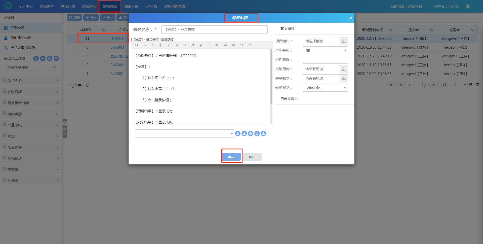Screen dimensions: 483x244
Task: Switch to the 测试用例 menu
Action: 89,6
